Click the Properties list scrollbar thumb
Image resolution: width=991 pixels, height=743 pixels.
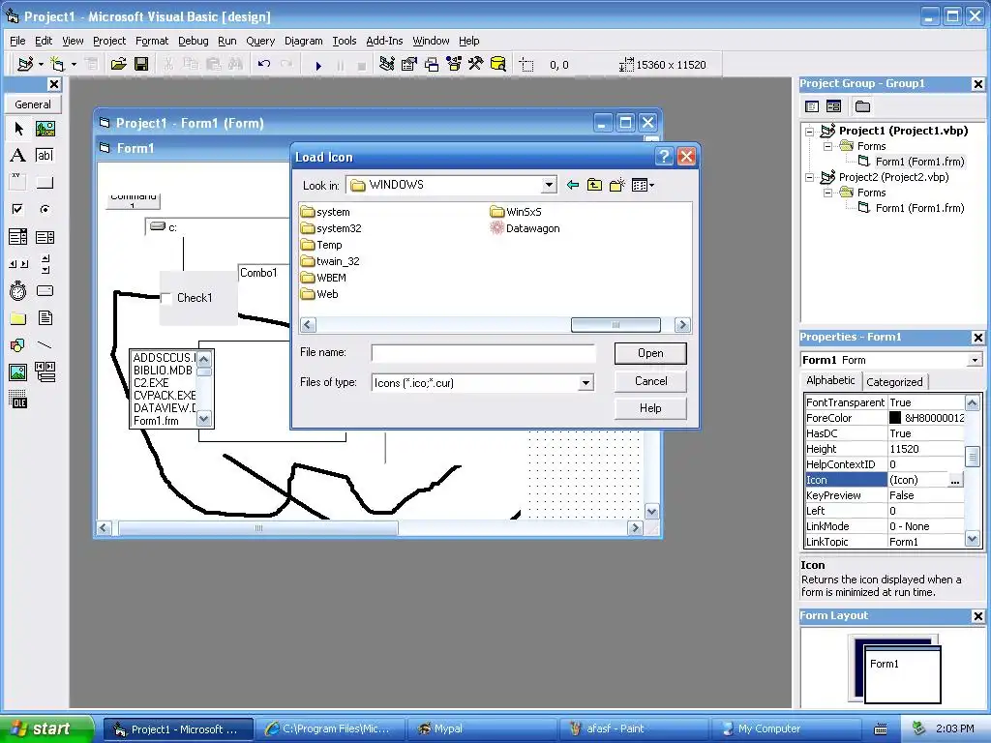coord(972,456)
